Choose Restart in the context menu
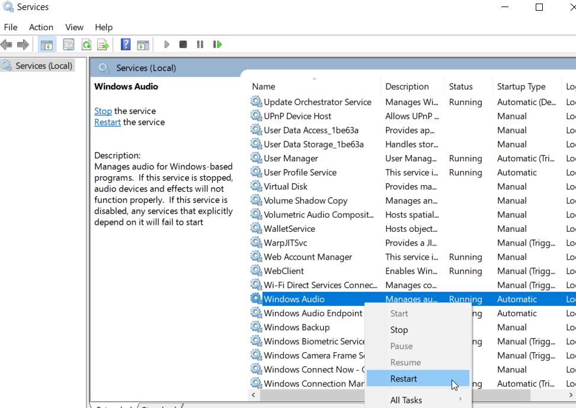Image resolution: width=576 pixels, height=408 pixels. 418,378
